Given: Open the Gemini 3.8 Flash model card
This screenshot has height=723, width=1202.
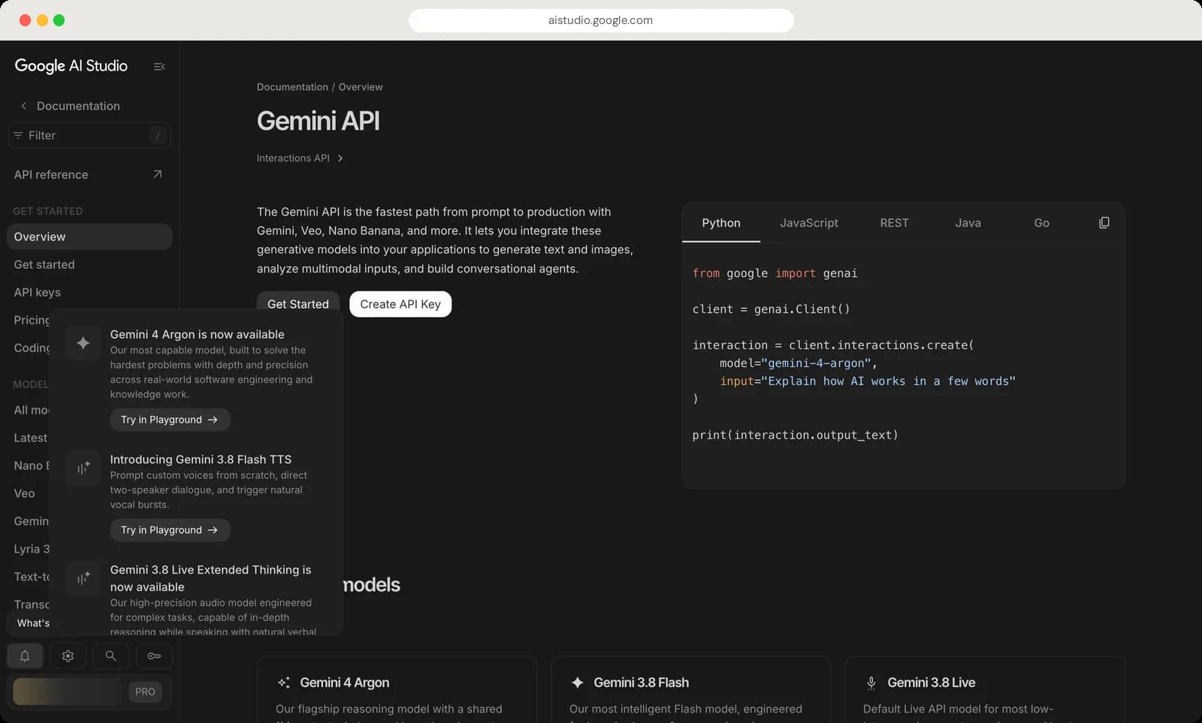Looking at the screenshot, I should point(690,689).
